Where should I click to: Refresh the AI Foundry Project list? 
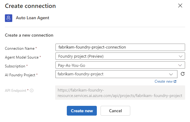(x=183, y=74)
